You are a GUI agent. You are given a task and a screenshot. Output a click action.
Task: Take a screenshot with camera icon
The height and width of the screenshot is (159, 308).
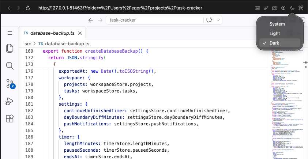pos(274,8)
